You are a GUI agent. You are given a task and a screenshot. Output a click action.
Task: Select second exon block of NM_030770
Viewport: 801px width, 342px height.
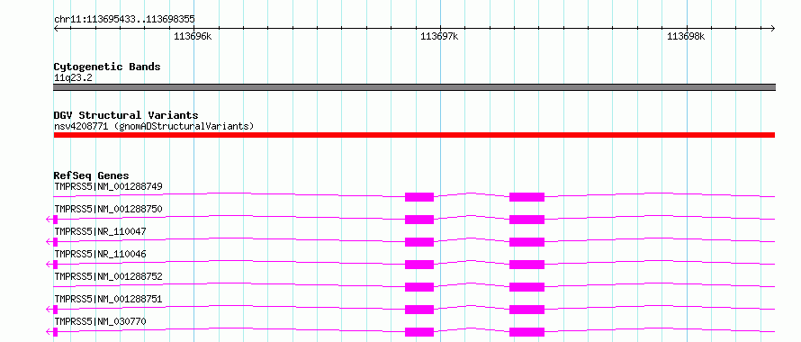pos(526,332)
